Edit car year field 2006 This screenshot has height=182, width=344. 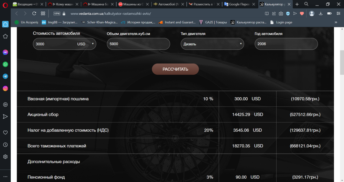pyautogui.click(x=286, y=44)
